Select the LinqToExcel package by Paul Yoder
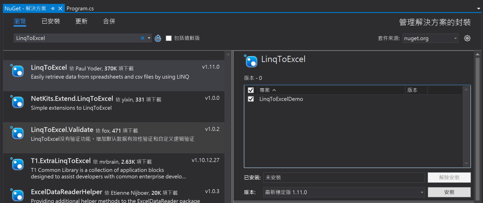The height and width of the screenshot is (203, 483). 114,76
